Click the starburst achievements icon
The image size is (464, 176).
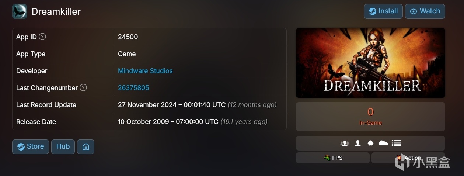(370, 143)
